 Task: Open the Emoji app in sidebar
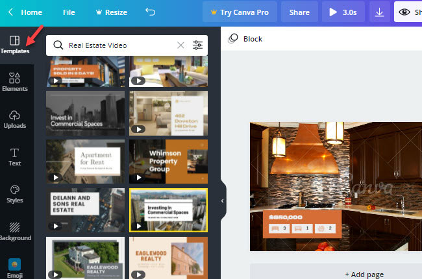[x=15, y=269]
